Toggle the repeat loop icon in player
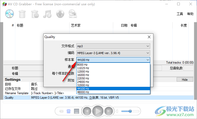Viewport: 197px width, 119px height. 61,111
